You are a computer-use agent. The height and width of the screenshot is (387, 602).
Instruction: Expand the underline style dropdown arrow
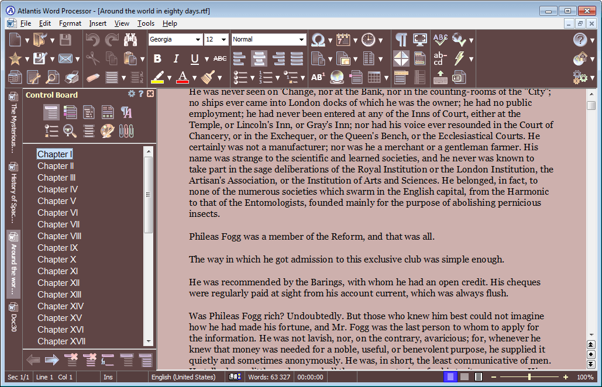(207, 60)
